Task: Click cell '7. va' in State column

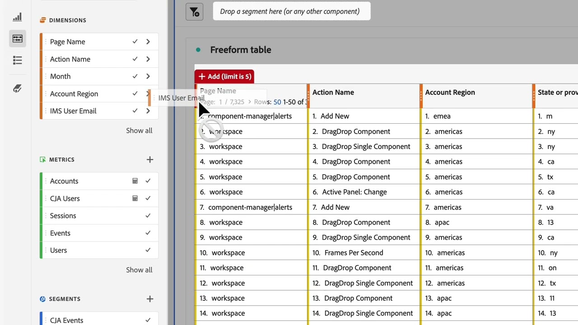Action: click(x=556, y=207)
